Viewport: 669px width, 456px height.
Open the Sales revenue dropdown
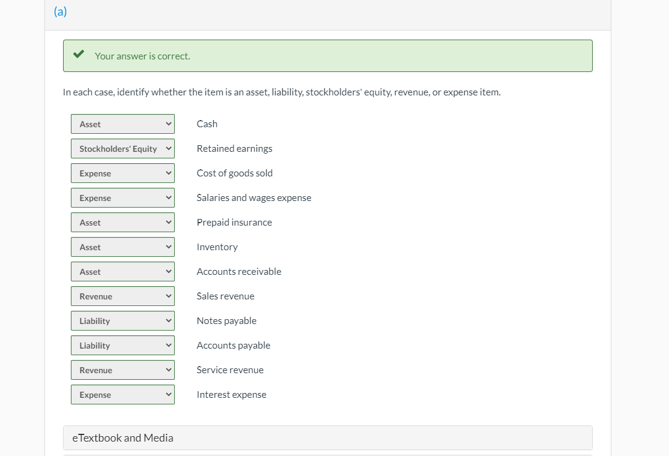click(123, 296)
